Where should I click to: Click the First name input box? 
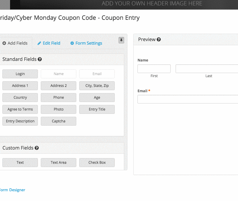154,69
